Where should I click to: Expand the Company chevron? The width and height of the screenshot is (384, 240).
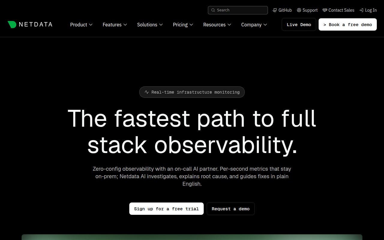(x=265, y=25)
